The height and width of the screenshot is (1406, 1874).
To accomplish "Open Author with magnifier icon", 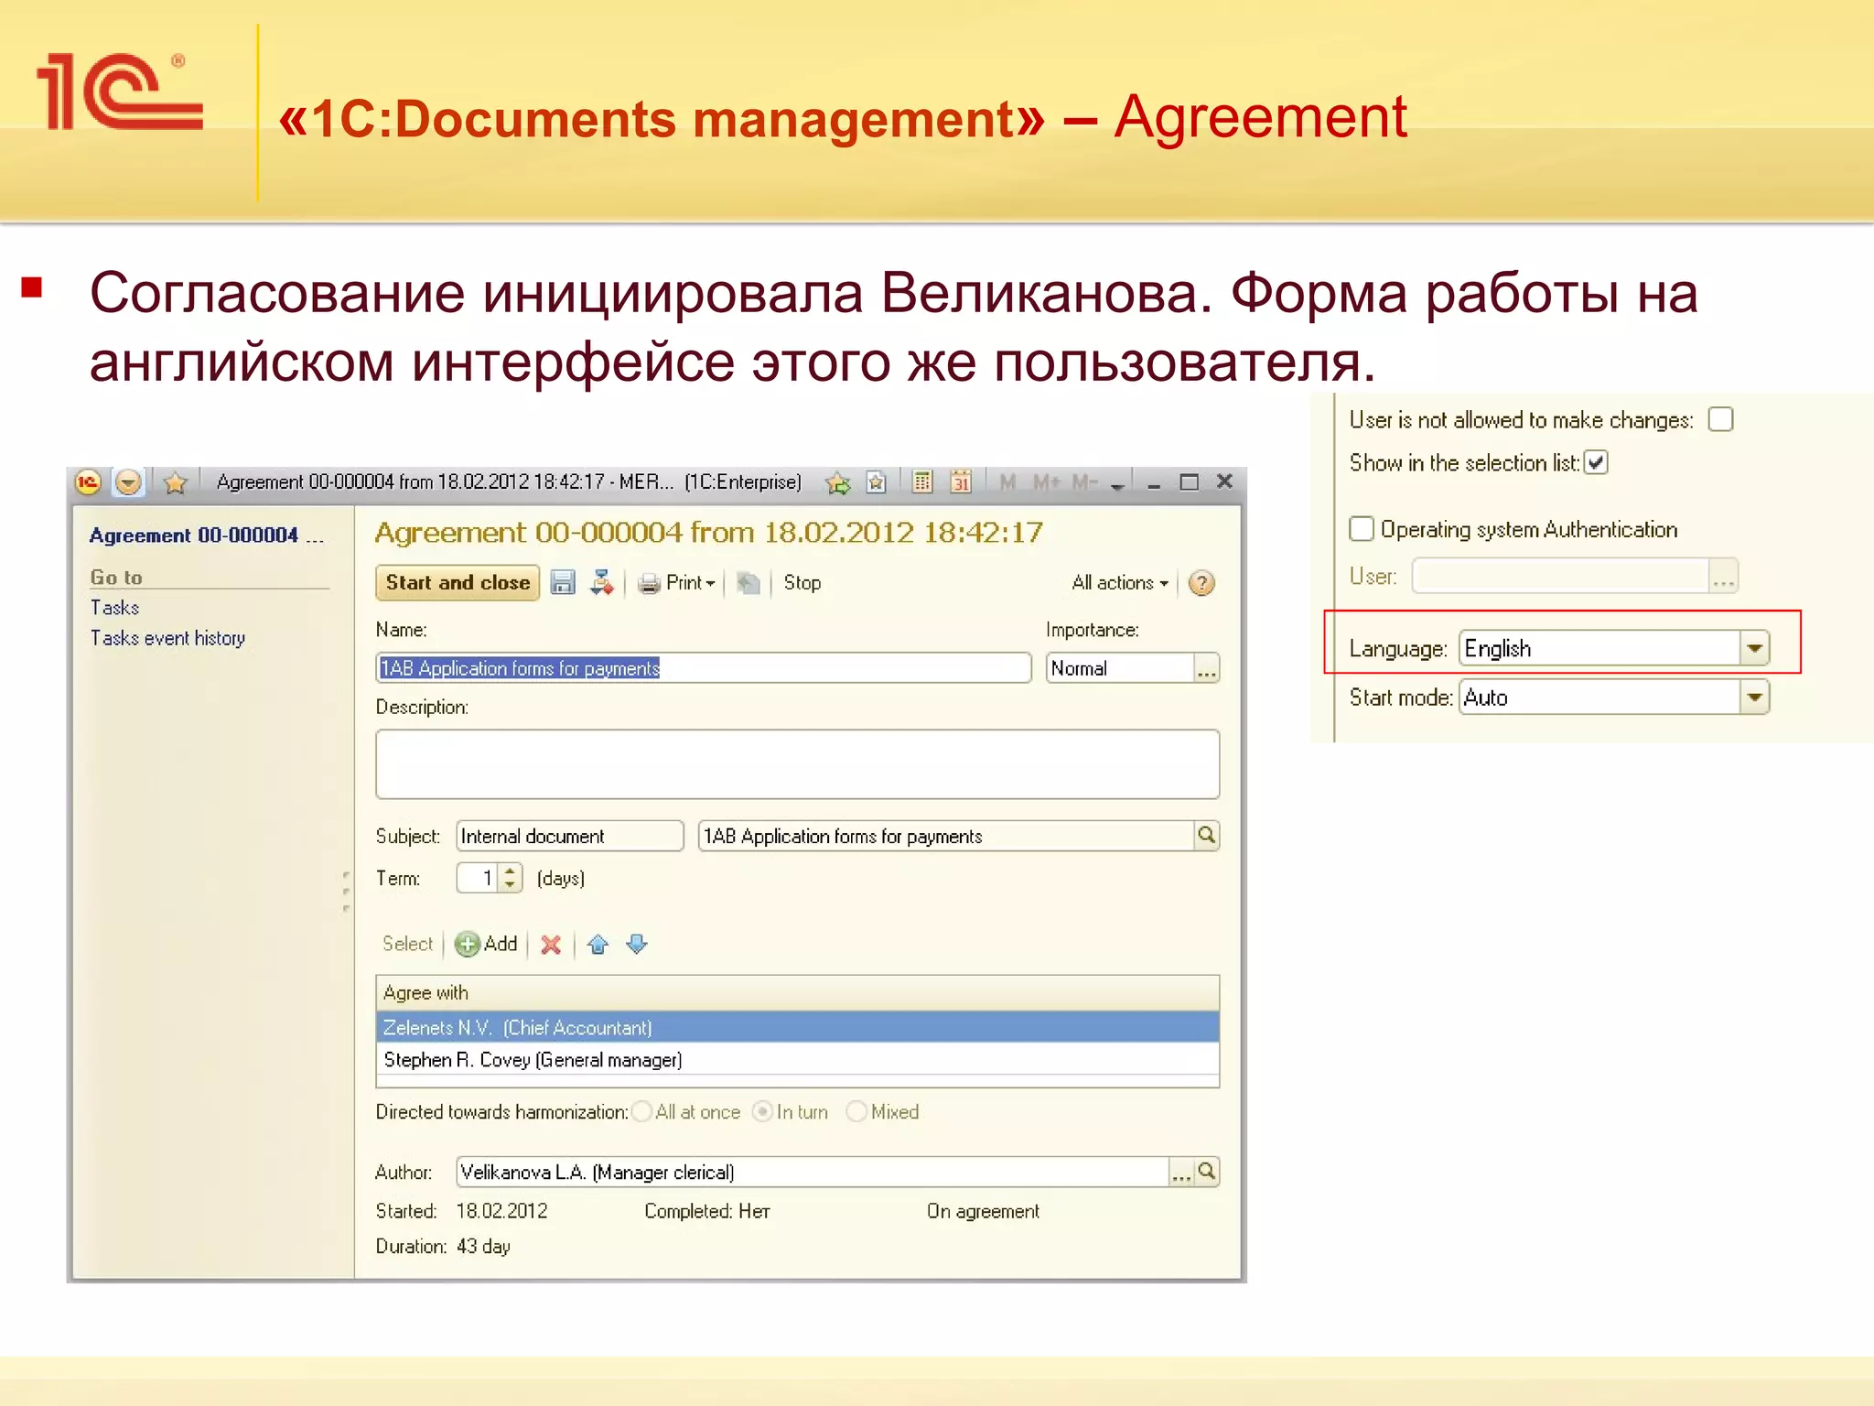I will 1207,1172.
